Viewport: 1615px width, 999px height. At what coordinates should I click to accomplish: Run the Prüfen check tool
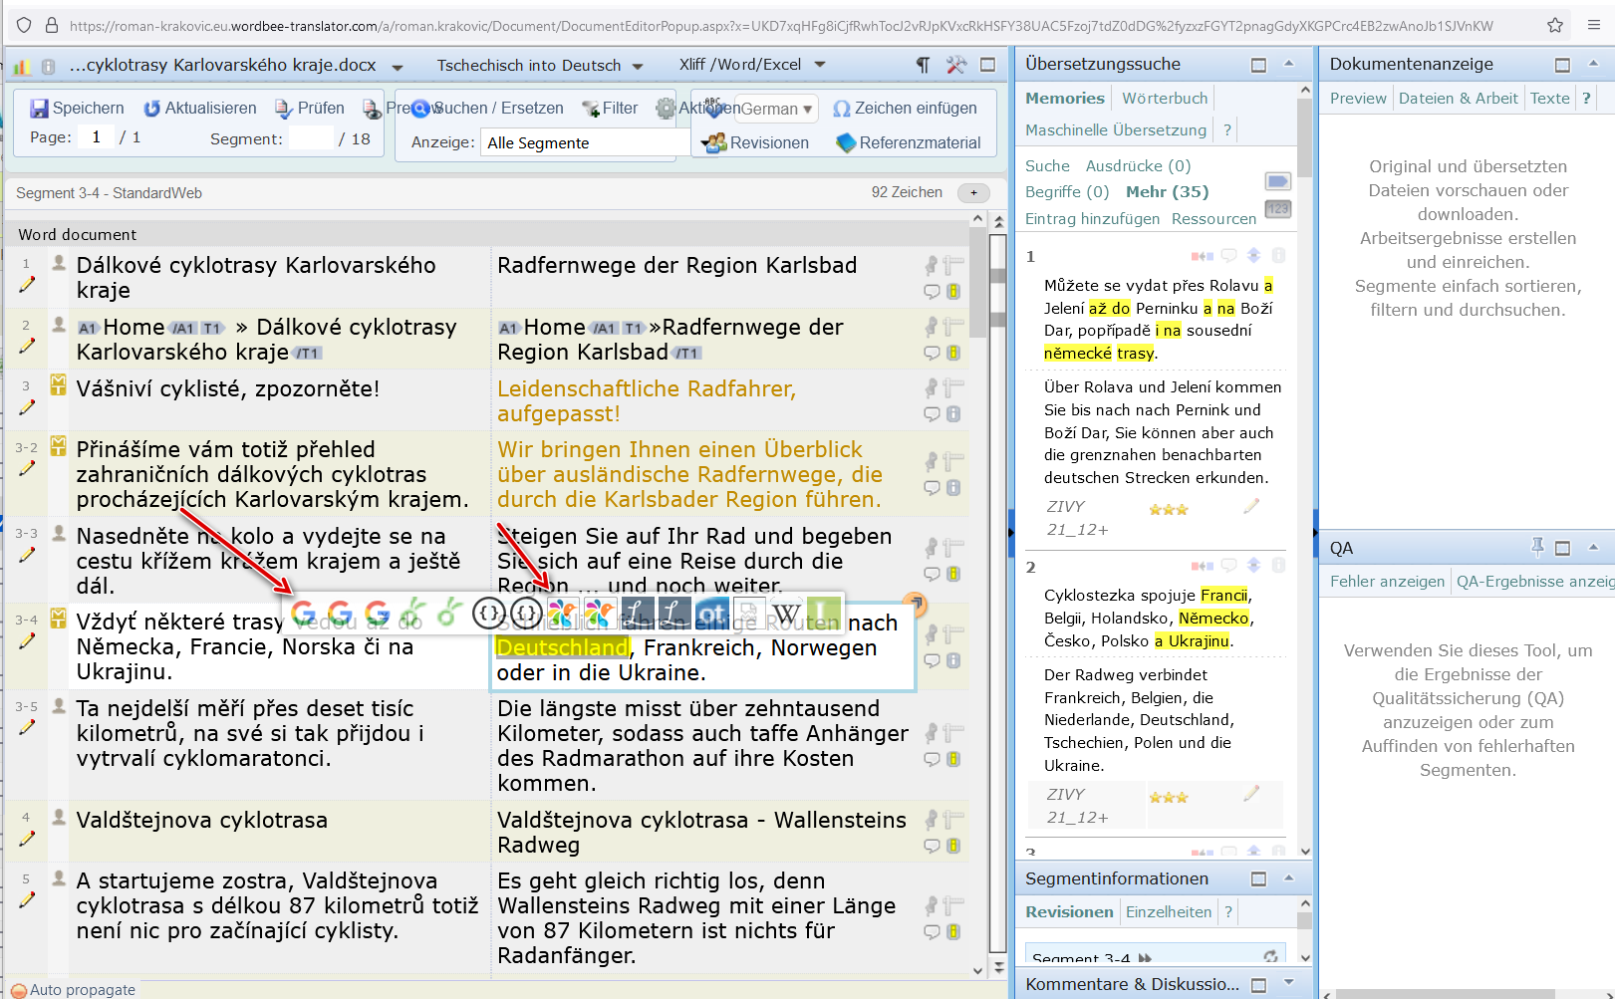point(310,109)
